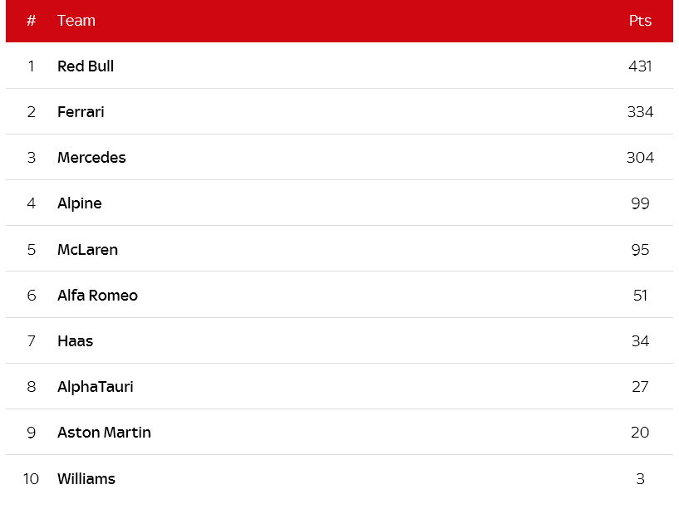Click the Williams team name

pyautogui.click(x=86, y=479)
